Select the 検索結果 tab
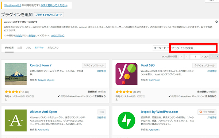 (x=9, y=48)
